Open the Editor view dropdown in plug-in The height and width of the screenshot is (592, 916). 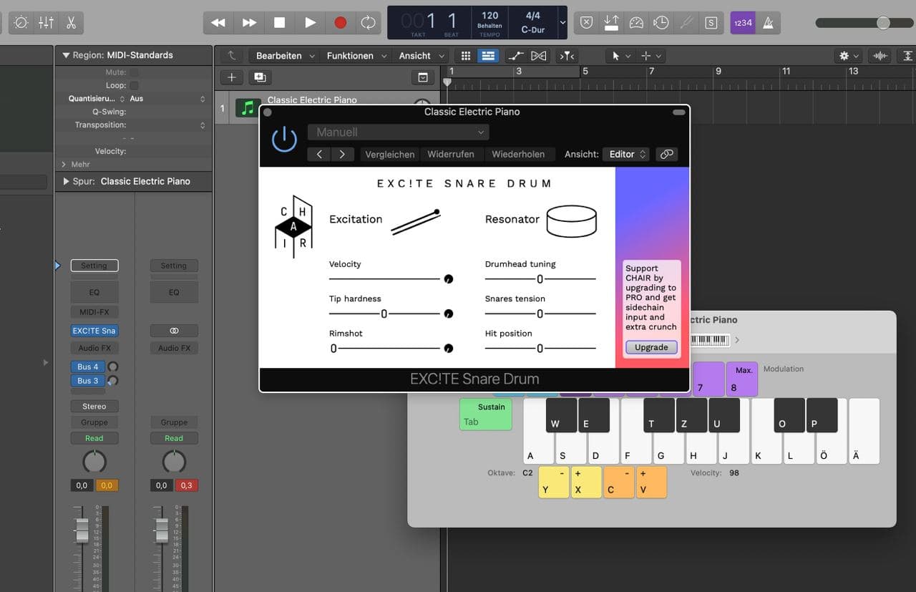pos(625,154)
